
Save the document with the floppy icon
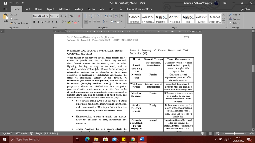(5, 3)
